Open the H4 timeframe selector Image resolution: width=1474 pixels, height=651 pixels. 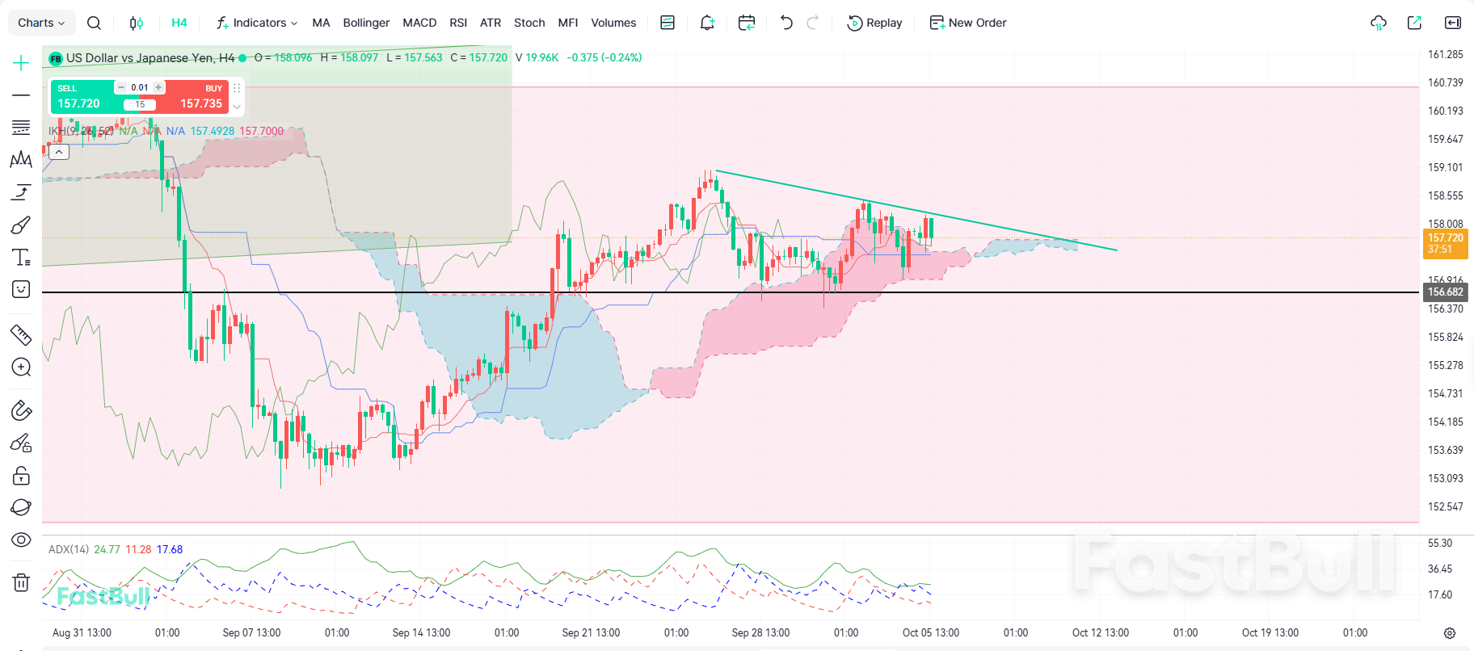[179, 23]
